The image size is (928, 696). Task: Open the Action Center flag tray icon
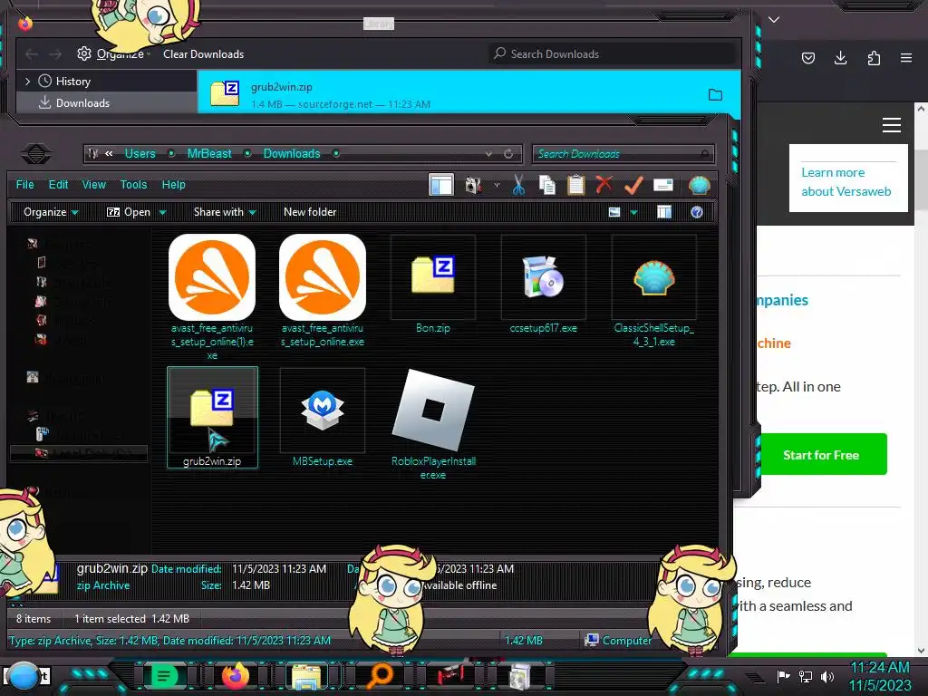pos(783,676)
